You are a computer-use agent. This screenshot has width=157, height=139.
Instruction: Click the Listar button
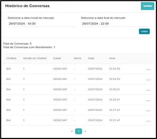click(x=144, y=31)
